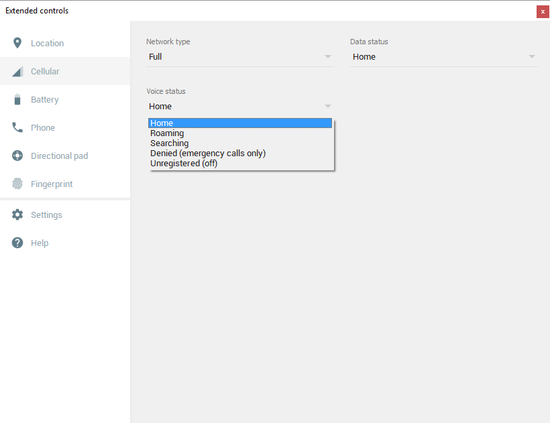Click the Location pin icon

17,43
